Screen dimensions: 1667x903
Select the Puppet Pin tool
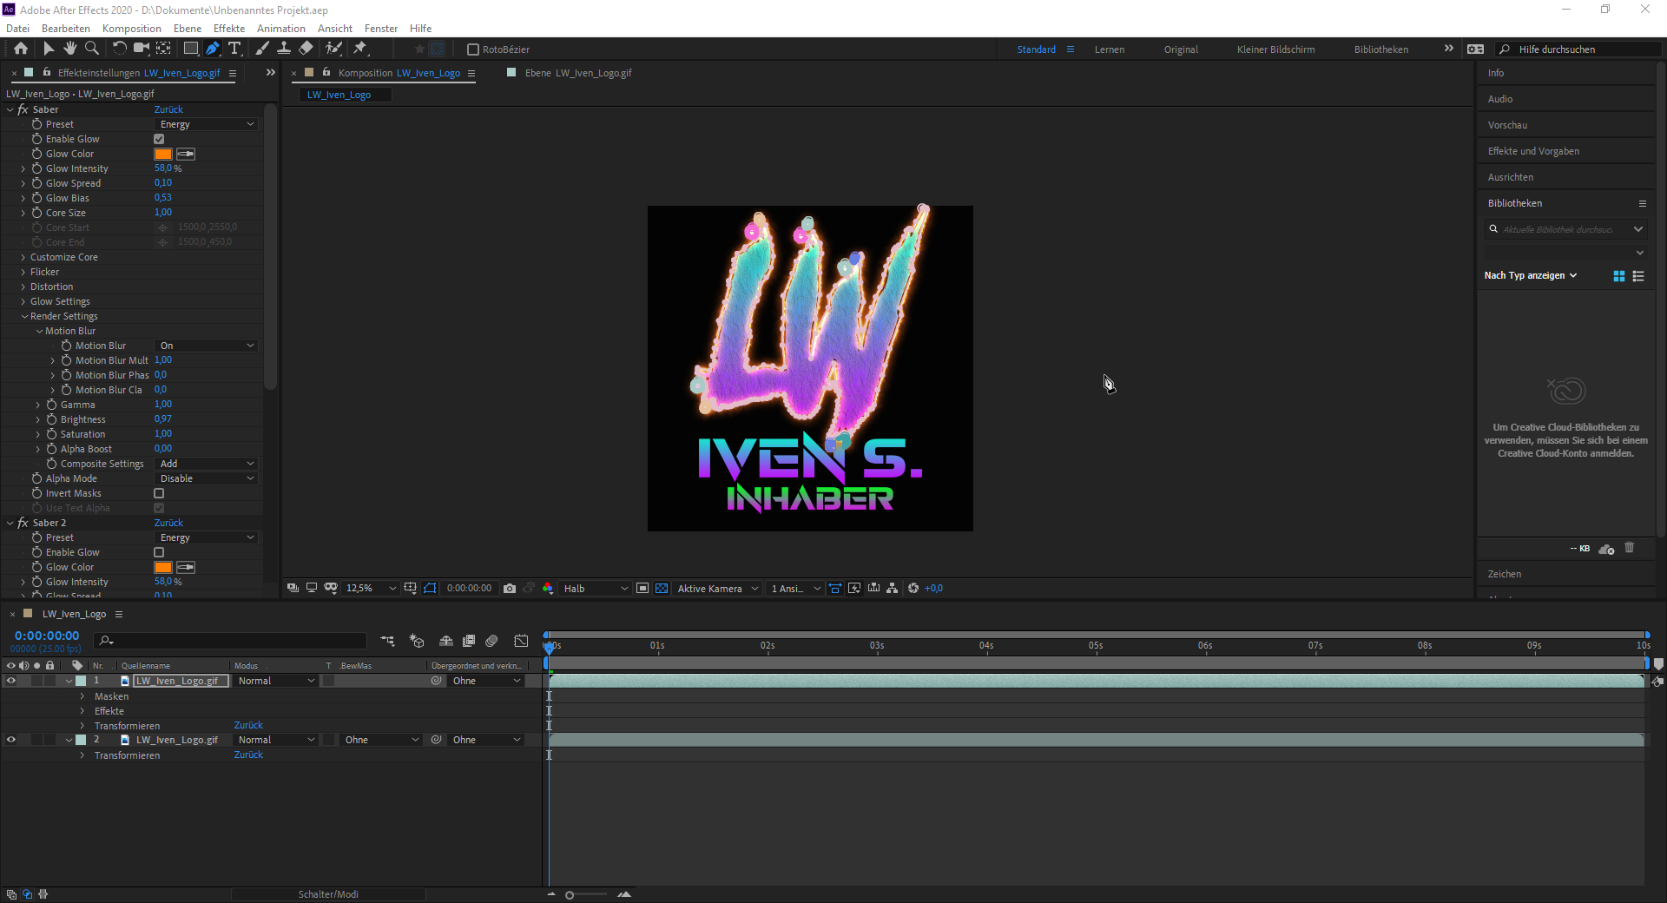pyautogui.click(x=360, y=49)
